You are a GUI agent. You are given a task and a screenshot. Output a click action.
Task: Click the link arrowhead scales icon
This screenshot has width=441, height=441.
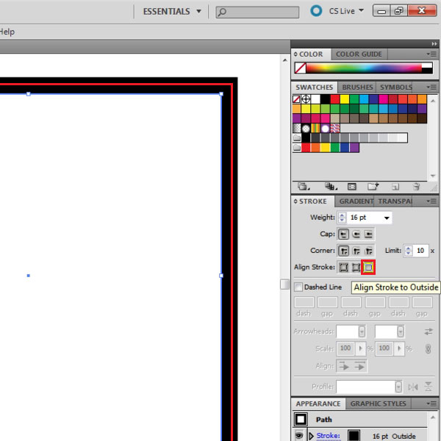pos(428,348)
